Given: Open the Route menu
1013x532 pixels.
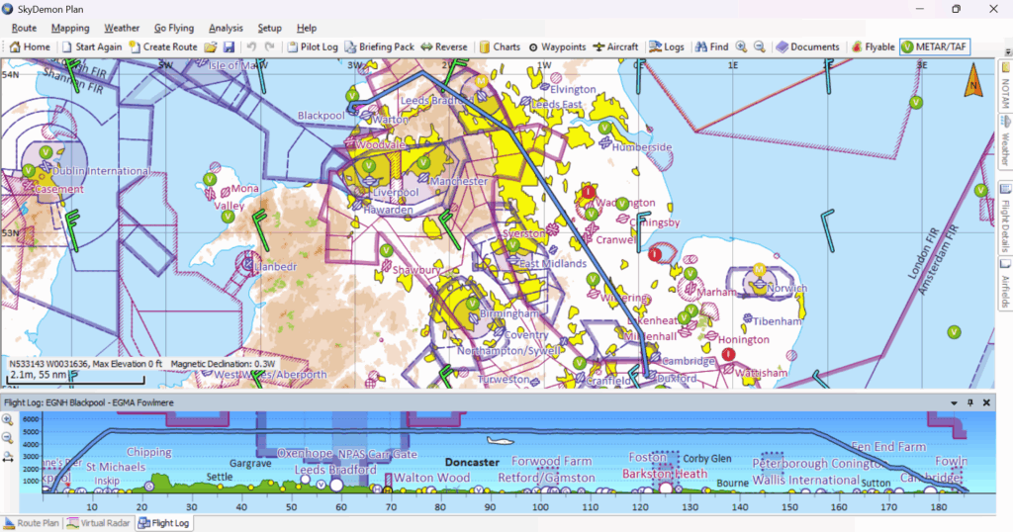Looking at the screenshot, I should [x=24, y=28].
